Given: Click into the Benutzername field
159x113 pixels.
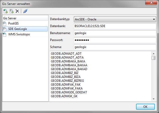Looking at the screenshot, I should pos(115,33).
